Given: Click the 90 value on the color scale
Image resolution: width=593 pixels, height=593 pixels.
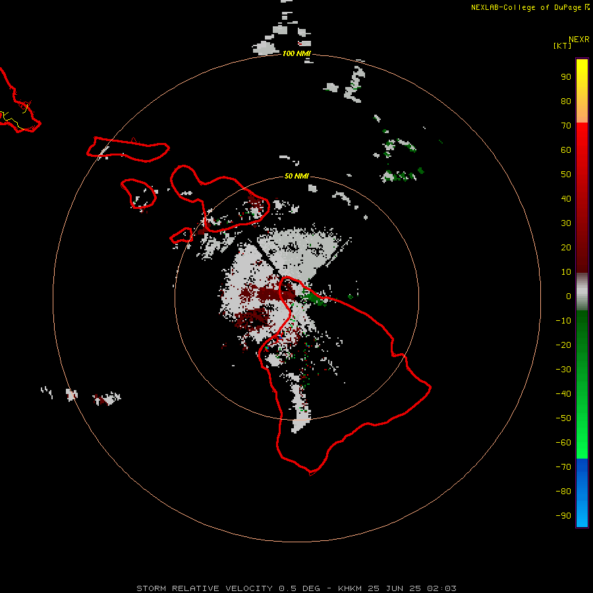Looking at the screenshot, I should point(566,77).
